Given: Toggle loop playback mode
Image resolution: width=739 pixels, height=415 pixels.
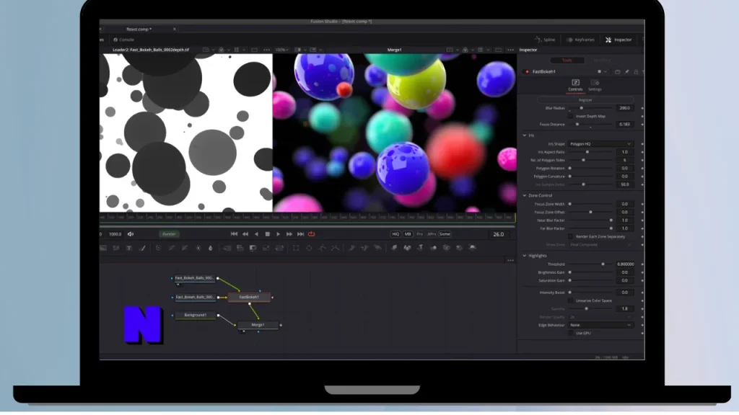Looking at the screenshot, I should tap(312, 234).
